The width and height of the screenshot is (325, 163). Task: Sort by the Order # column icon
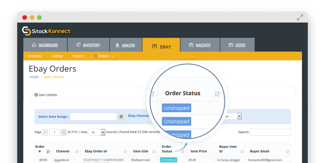(x=48, y=152)
